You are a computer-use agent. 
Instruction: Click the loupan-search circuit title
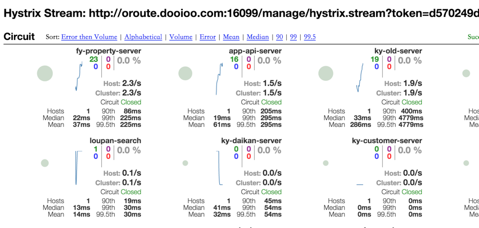click(115, 141)
